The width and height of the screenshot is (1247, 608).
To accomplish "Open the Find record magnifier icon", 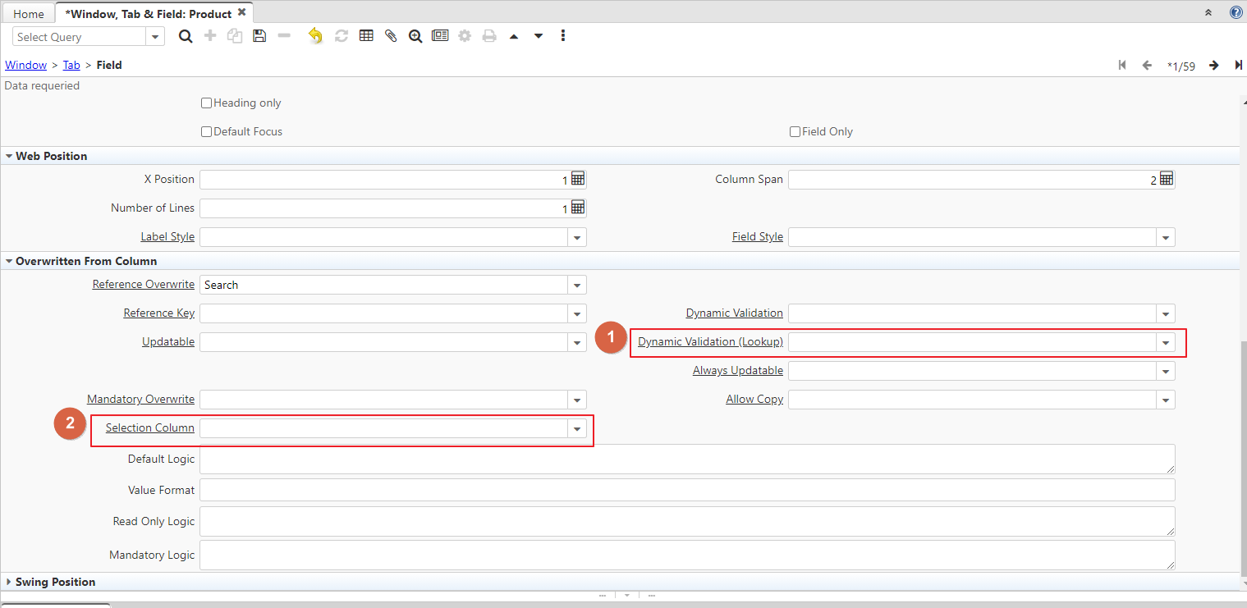I will click(x=186, y=36).
